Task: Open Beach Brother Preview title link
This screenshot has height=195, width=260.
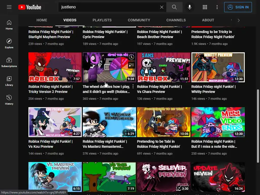Action: tap(159, 34)
